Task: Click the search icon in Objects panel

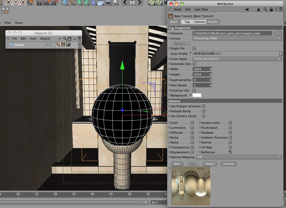Action: click(65, 39)
